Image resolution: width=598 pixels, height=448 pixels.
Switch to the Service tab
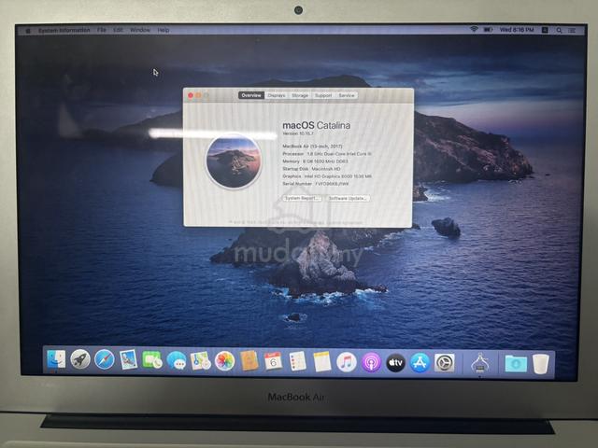point(347,95)
